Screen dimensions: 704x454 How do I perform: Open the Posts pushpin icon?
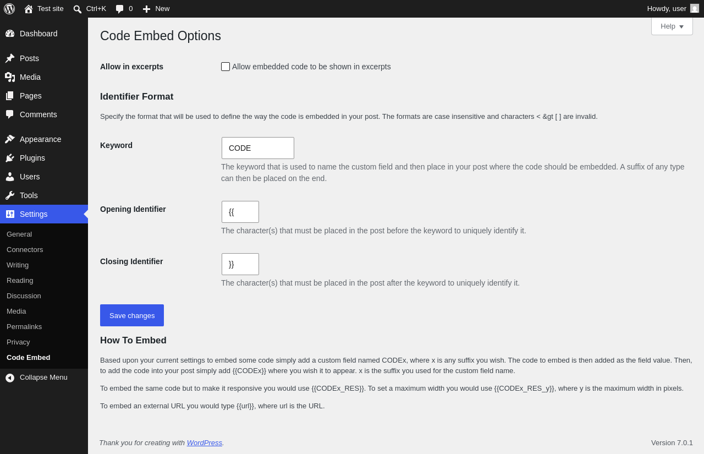pos(10,58)
